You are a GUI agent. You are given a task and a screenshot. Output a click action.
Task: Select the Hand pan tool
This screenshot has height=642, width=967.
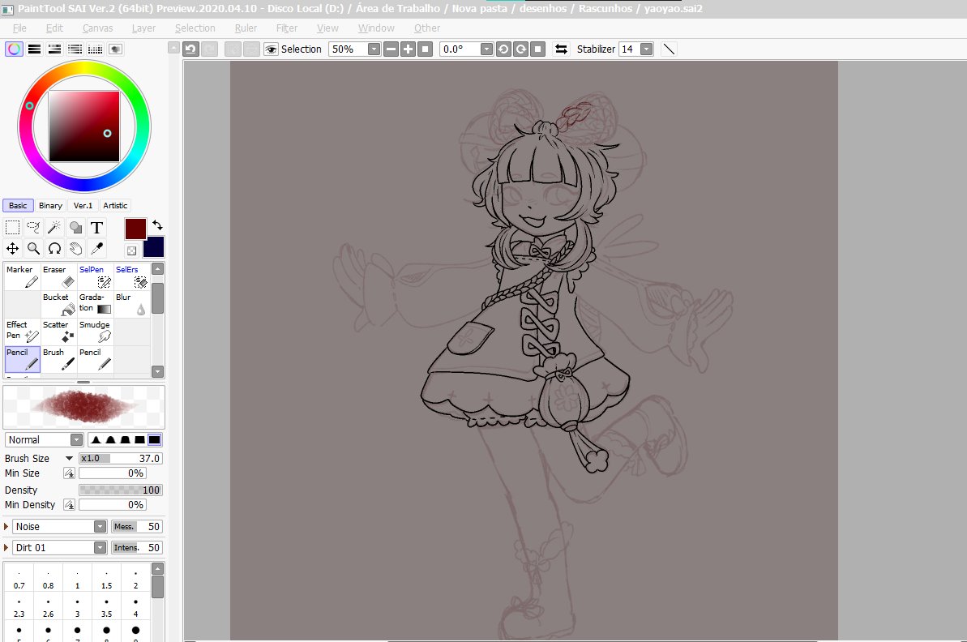75,249
